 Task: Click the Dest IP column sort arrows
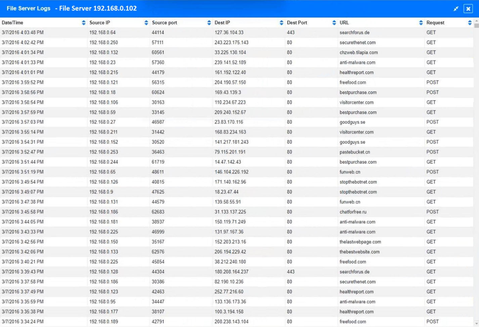[x=281, y=22]
